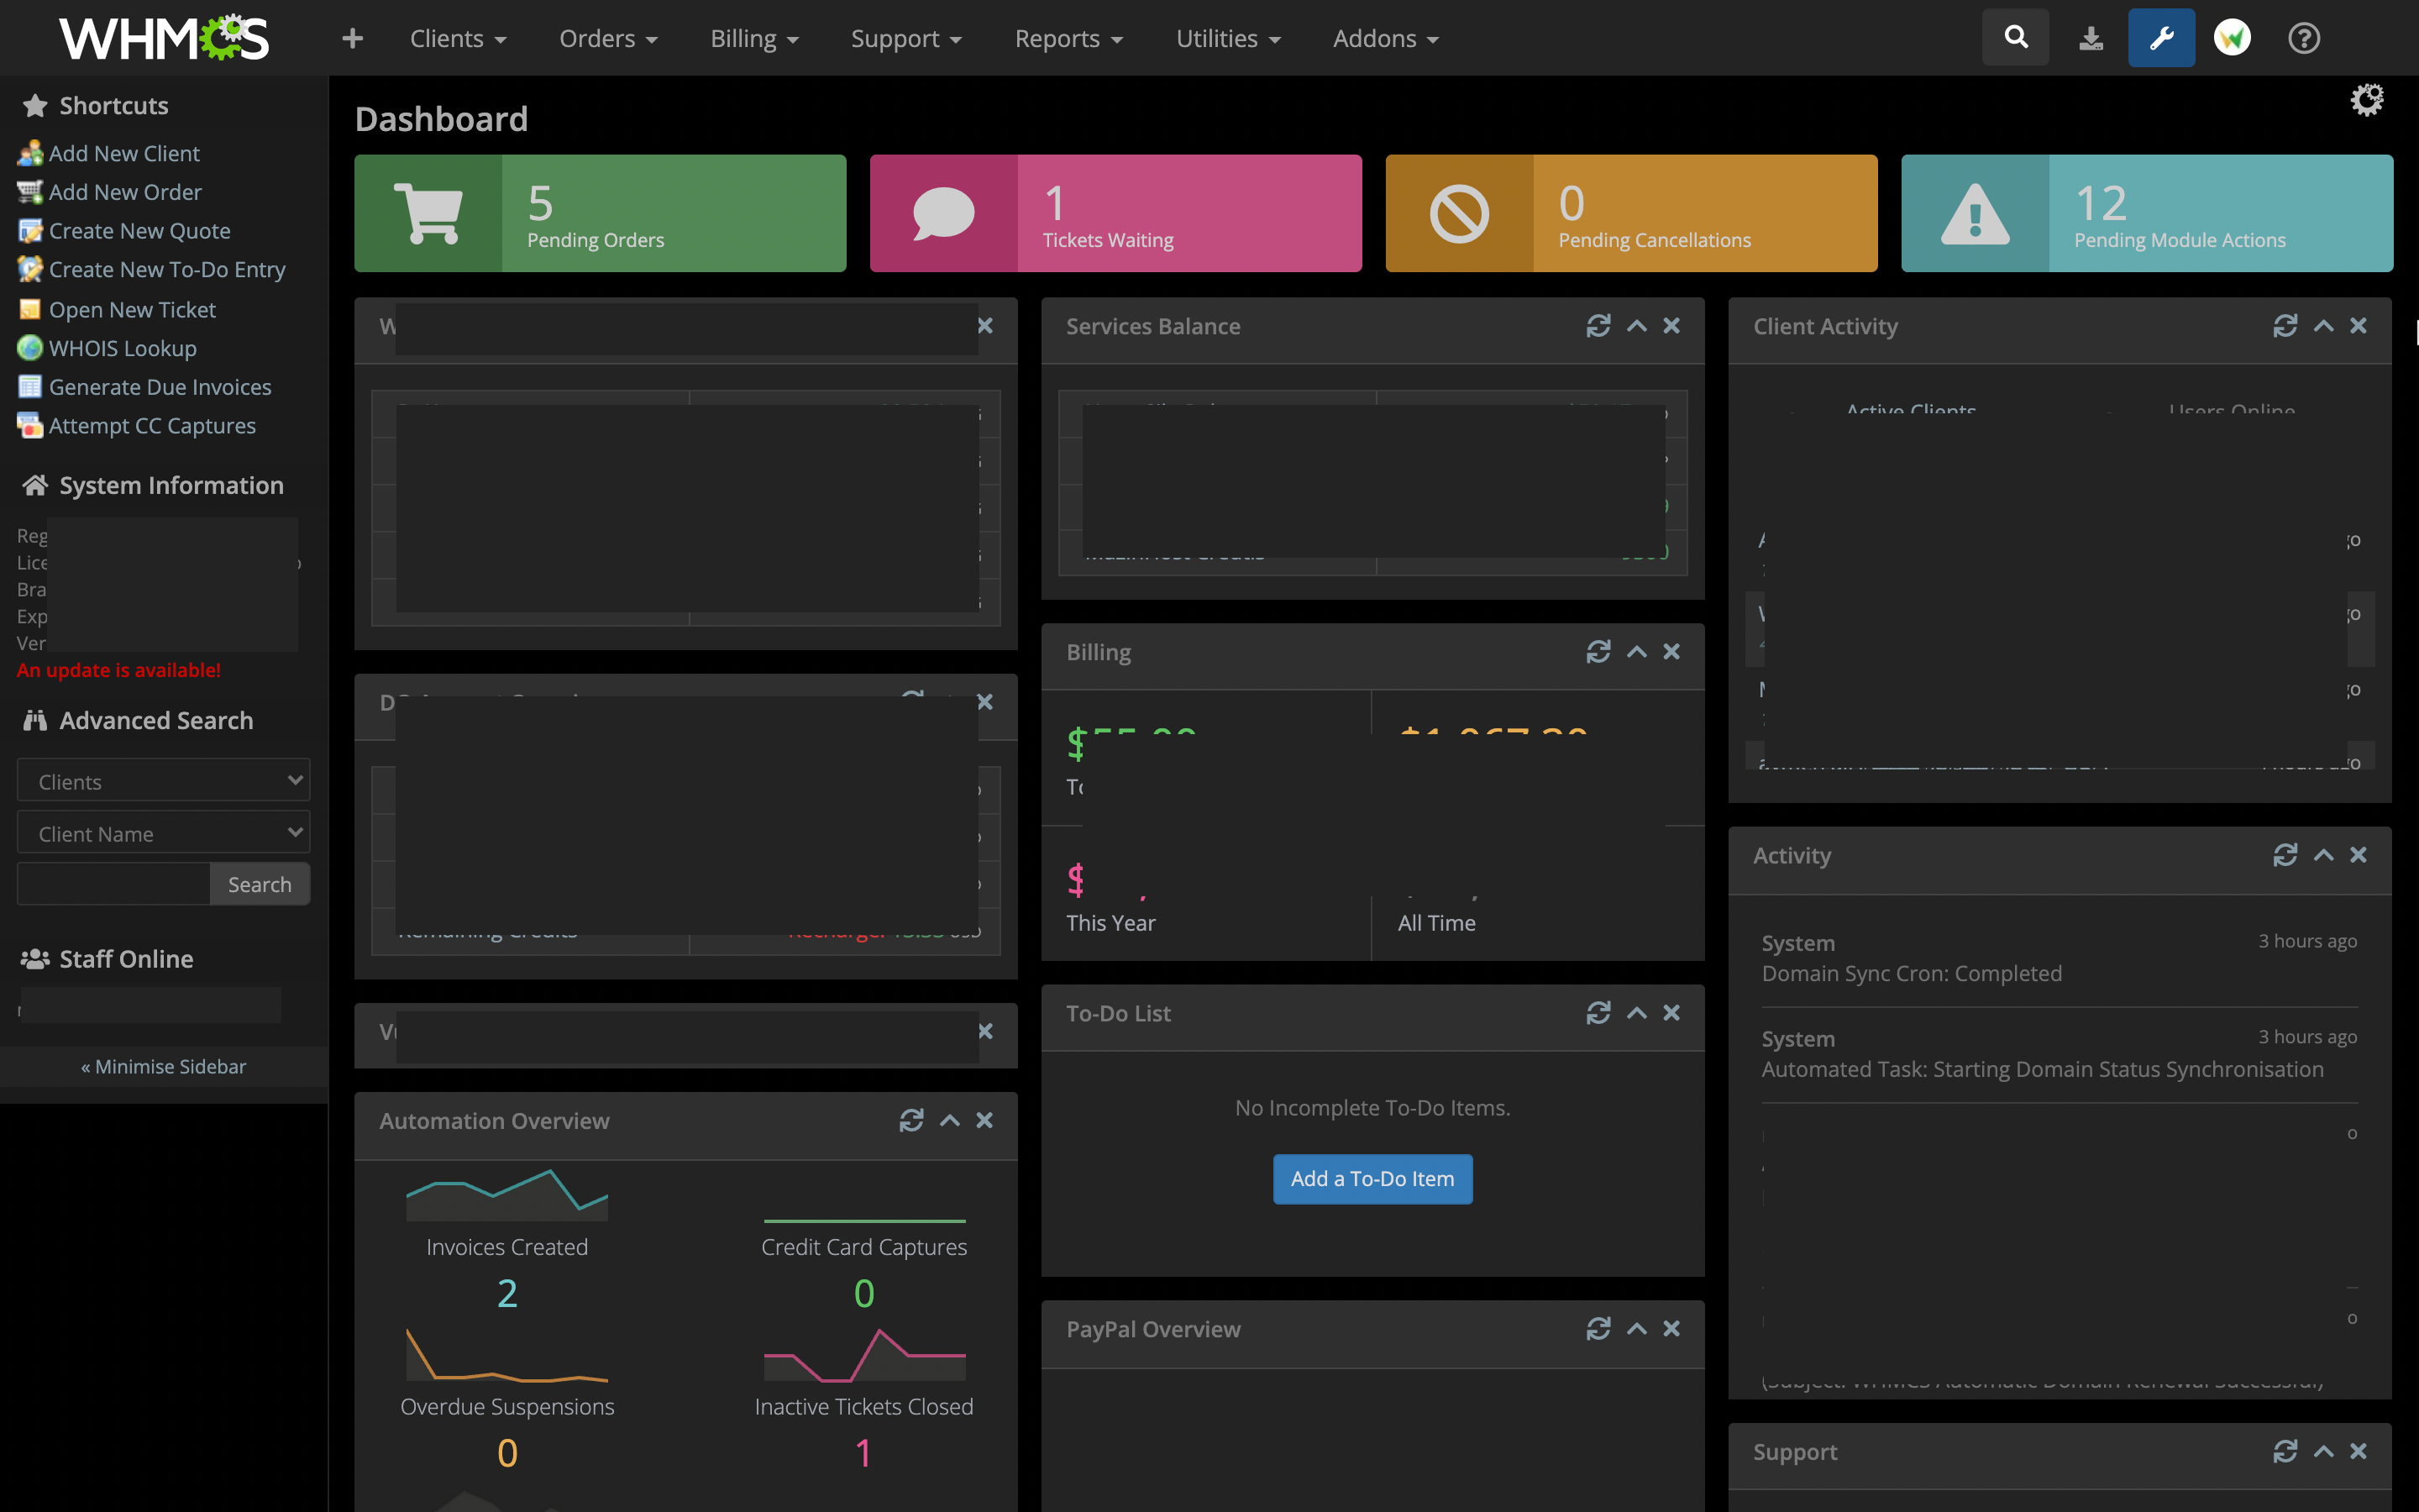Open the help question mark icon

click(x=2303, y=38)
